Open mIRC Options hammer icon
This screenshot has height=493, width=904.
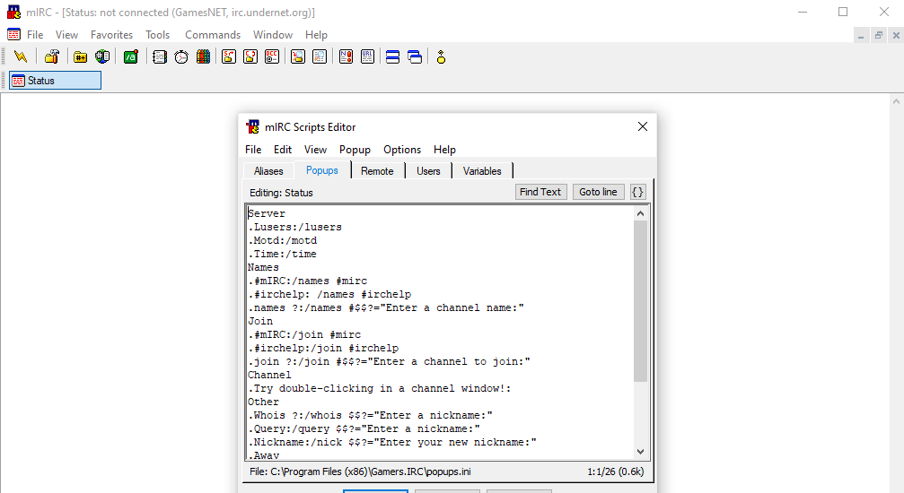[x=52, y=57]
